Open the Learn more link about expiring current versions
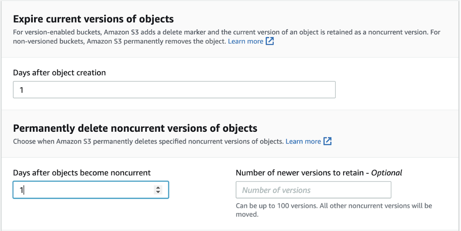This screenshot has height=231, width=461. click(x=246, y=41)
